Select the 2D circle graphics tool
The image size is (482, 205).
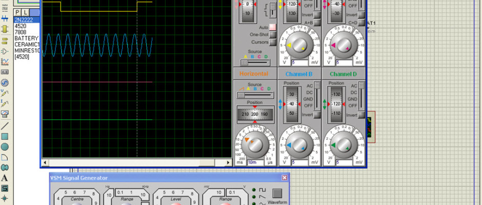tap(5, 147)
